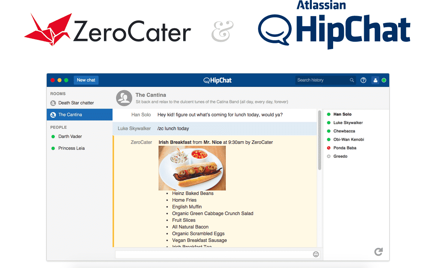The width and height of the screenshot is (421, 268).
Task: Click The Cantina room avatar
Action: click(124, 97)
